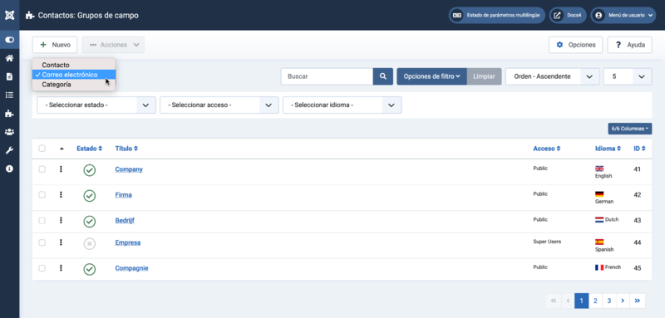This screenshot has height=318, width=665.
Task: Tick the Compagnie row checkbox
Action: [42, 268]
